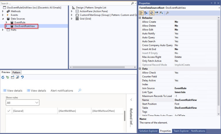Click the grid select-all checkmark column header
This screenshot has height=134, width=221.
point(9,111)
